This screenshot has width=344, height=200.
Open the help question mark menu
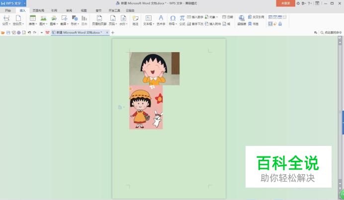[x=309, y=3]
